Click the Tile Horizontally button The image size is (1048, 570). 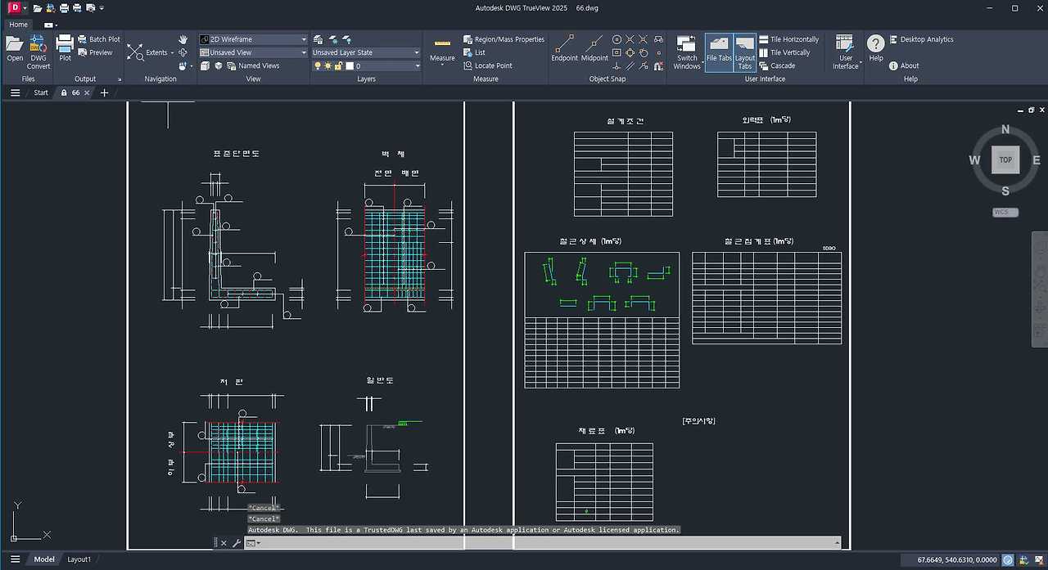point(788,39)
